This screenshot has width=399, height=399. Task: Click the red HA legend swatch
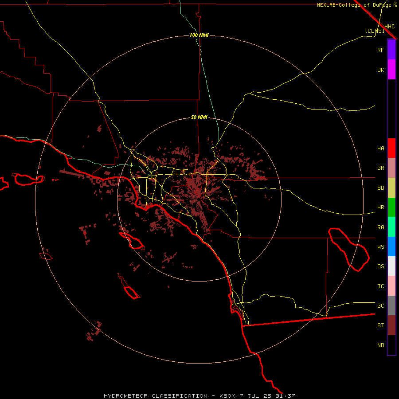click(x=391, y=148)
